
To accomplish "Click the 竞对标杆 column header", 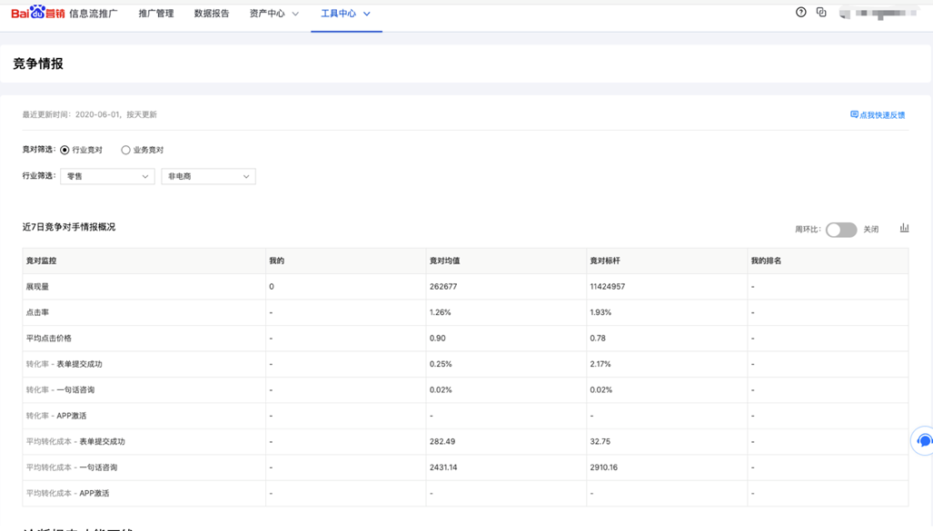I will 607,261.
